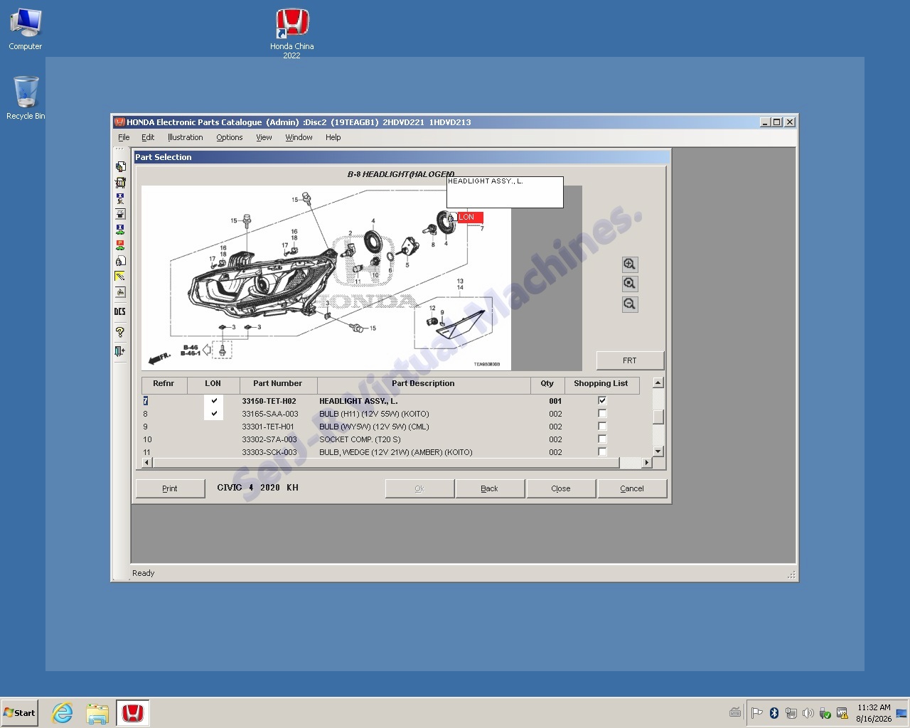Select the Recycle Bin desktop icon
The image size is (910, 728).
coord(26,98)
